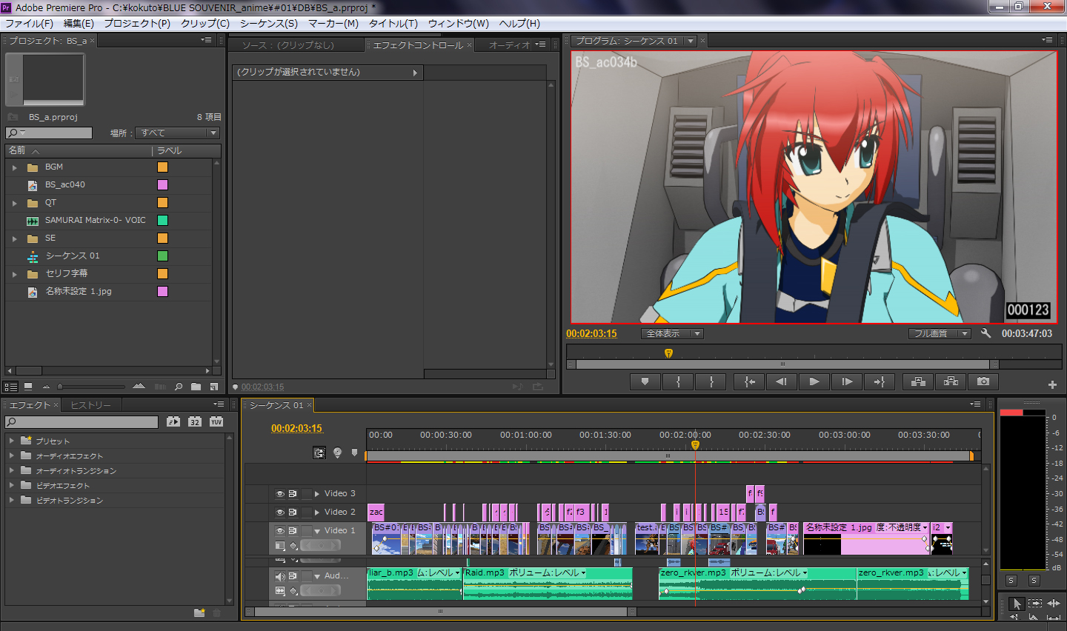The height and width of the screenshot is (631, 1067).
Task: Open the マーカー(M) menu
Action: pos(333,23)
